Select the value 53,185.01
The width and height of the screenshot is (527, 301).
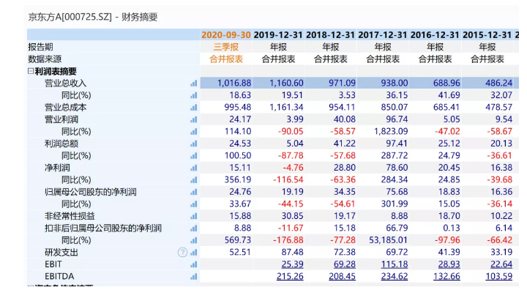click(x=388, y=240)
